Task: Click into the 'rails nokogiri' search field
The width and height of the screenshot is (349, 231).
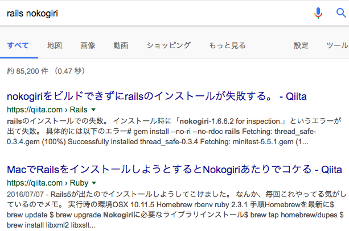Action: [x=156, y=13]
